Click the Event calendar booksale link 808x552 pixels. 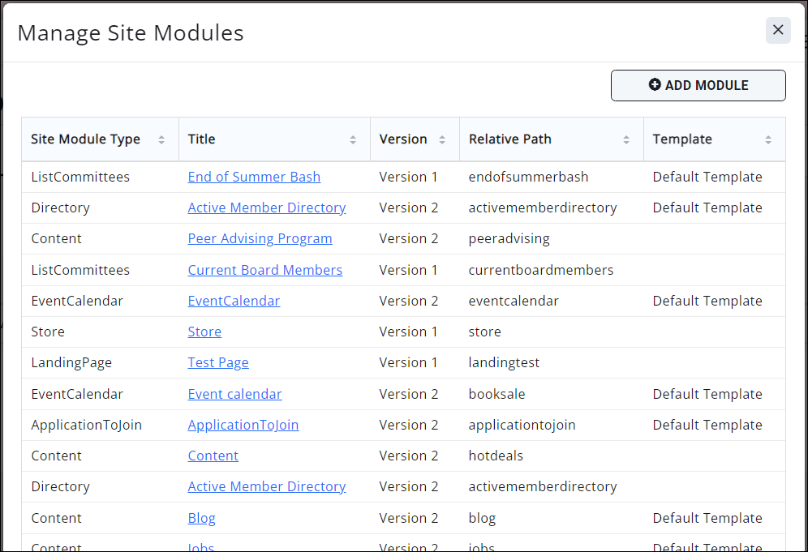(x=234, y=394)
